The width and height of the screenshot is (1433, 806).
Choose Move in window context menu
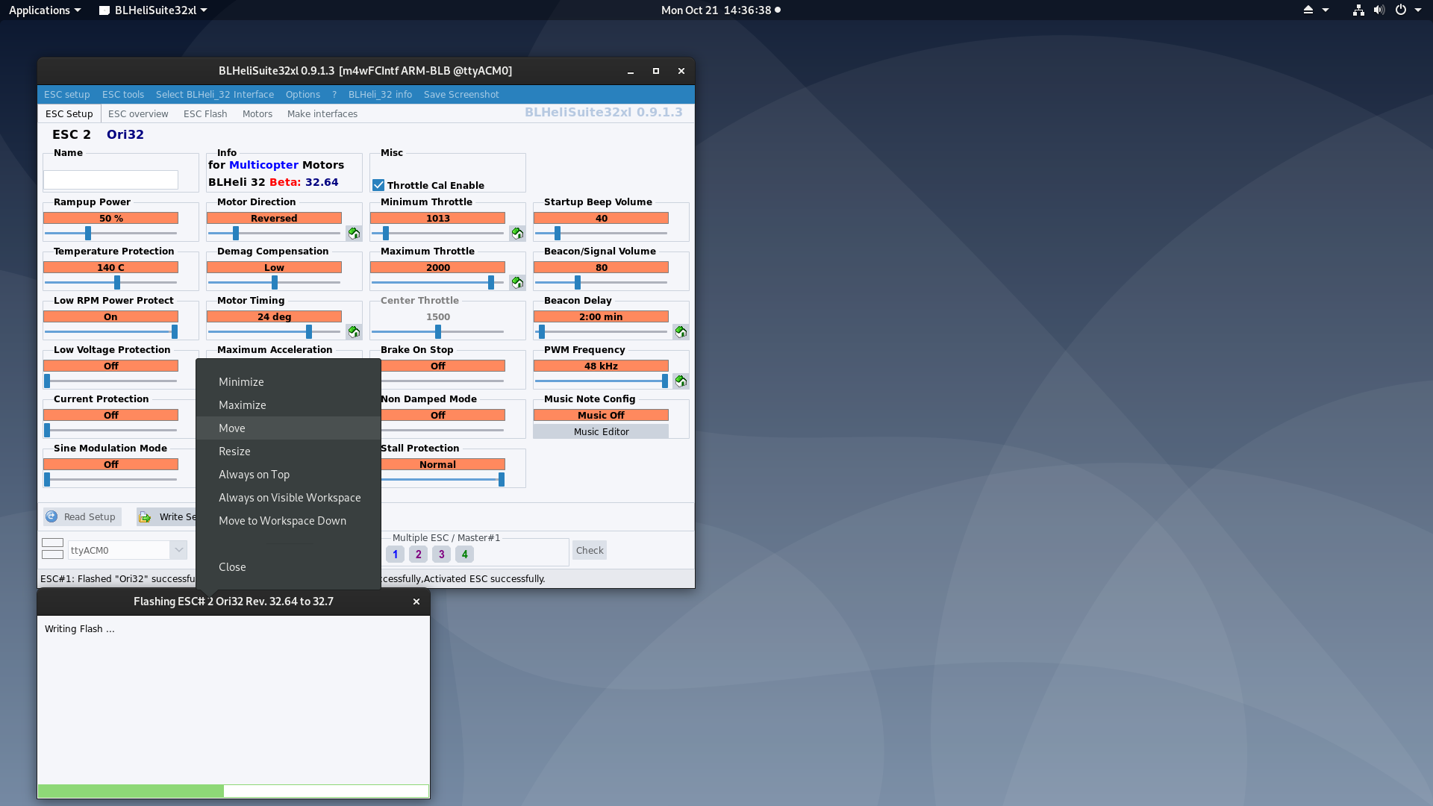(x=288, y=428)
